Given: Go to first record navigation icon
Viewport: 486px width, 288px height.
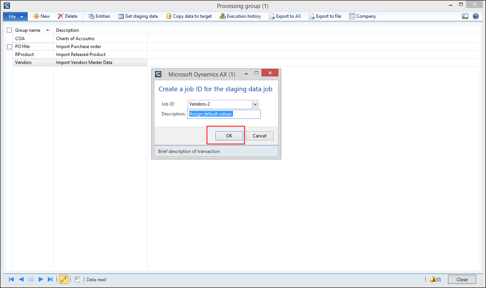Looking at the screenshot, I should click(x=11, y=279).
